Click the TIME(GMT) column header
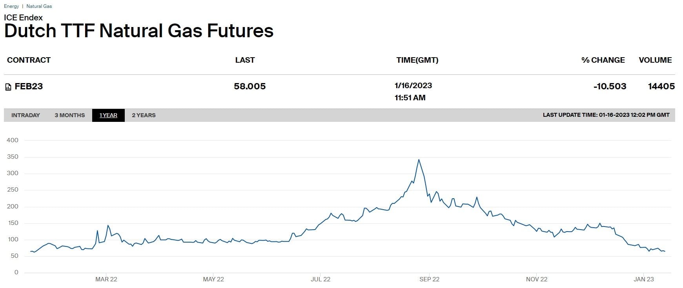The width and height of the screenshot is (683, 288). point(417,60)
